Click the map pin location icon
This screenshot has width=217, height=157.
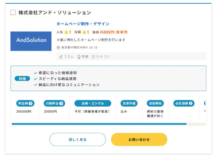click(x=58, y=48)
